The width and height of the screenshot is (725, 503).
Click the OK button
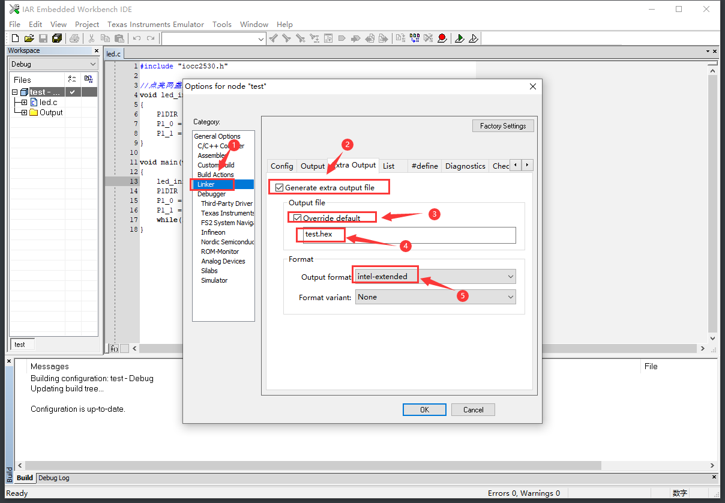pos(424,409)
